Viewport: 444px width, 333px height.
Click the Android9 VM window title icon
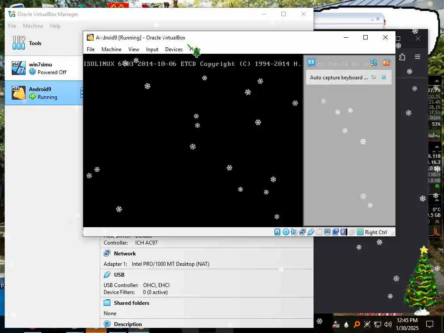click(90, 37)
